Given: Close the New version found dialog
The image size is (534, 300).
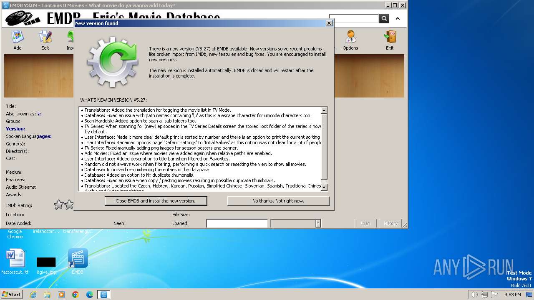Looking at the screenshot, I should (x=329, y=23).
